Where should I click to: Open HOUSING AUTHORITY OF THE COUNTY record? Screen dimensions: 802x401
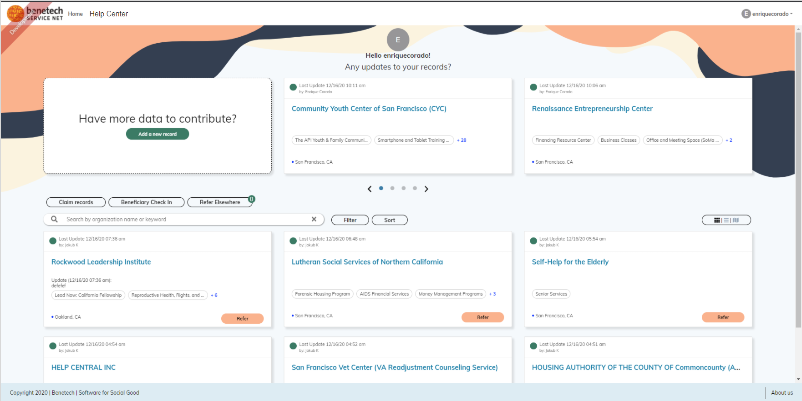click(636, 367)
